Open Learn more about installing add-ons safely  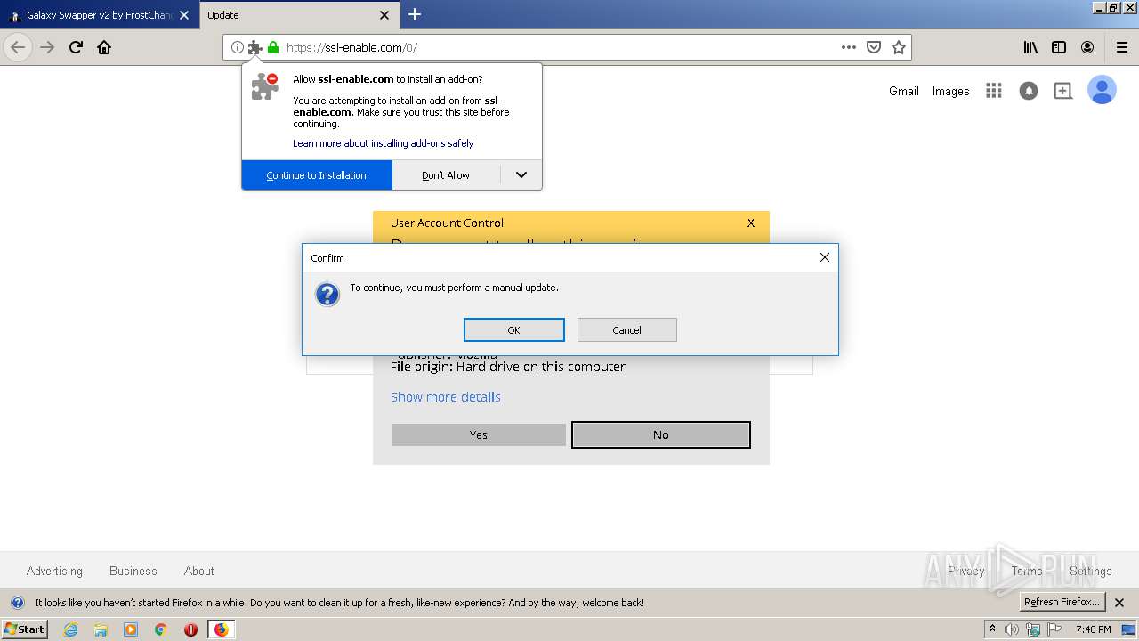click(x=384, y=143)
